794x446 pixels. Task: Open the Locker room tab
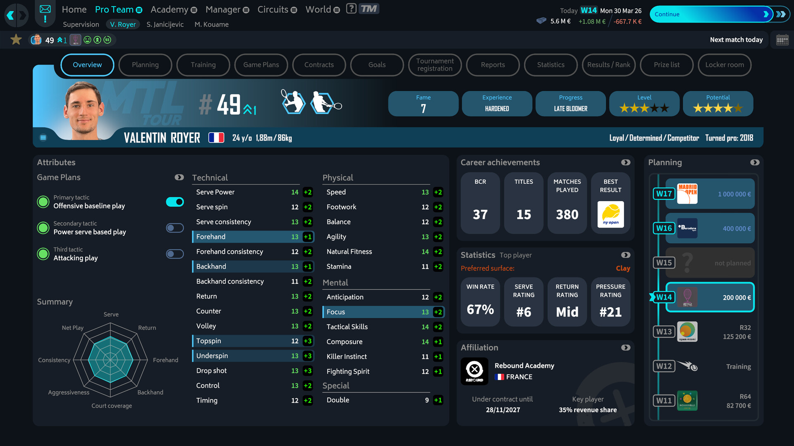724,65
